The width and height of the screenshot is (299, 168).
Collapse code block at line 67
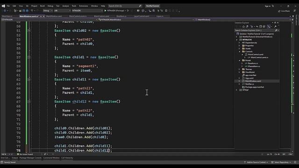point(29,102)
